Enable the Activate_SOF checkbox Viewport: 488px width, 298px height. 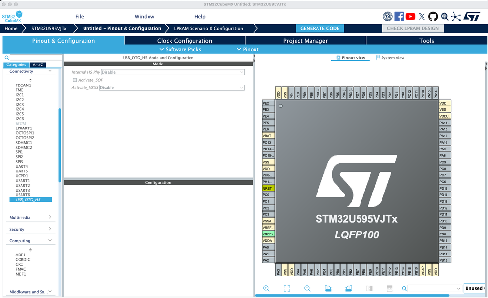pyautogui.click(x=75, y=80)
